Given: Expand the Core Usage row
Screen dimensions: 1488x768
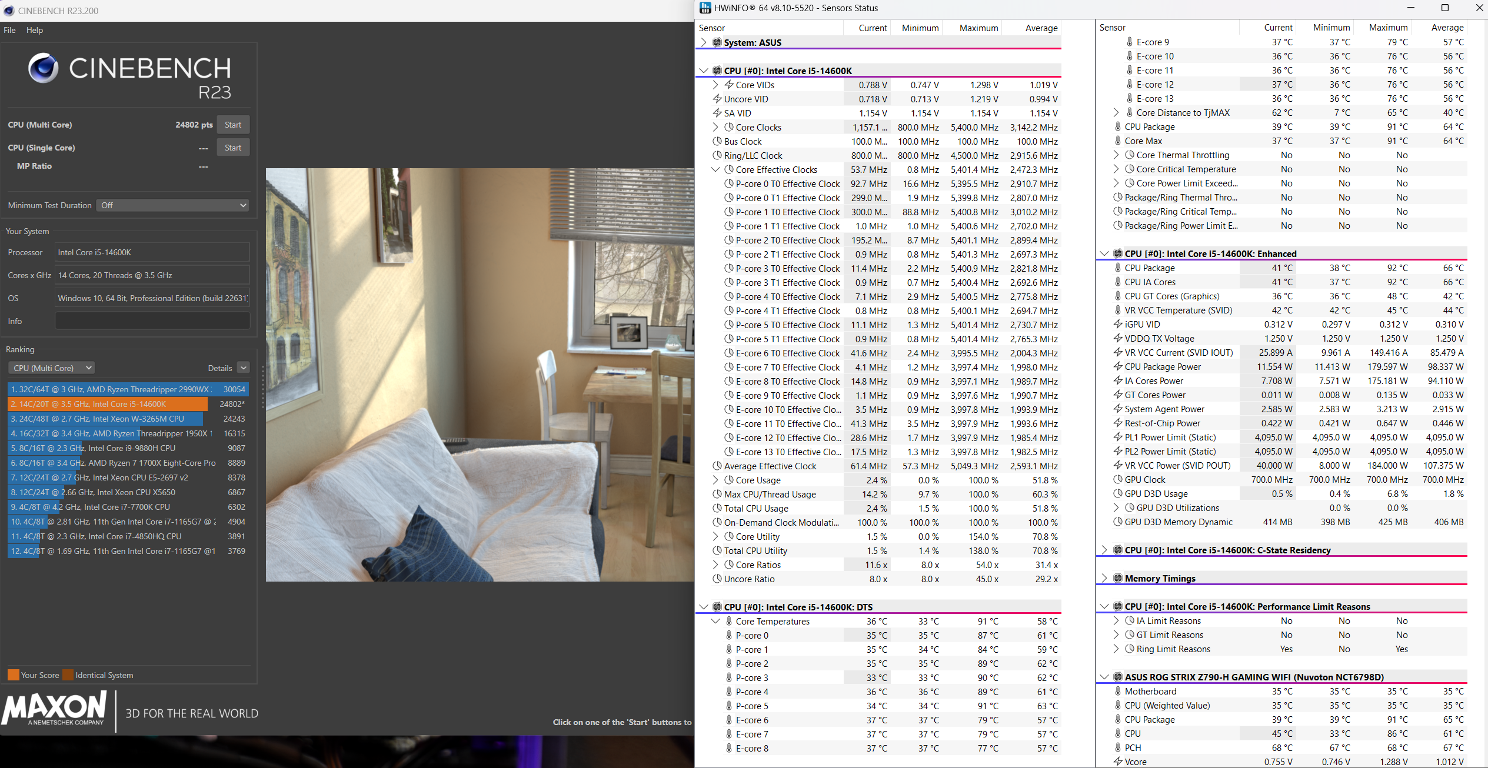Looking at the screenshot, I should pos(715,480).
